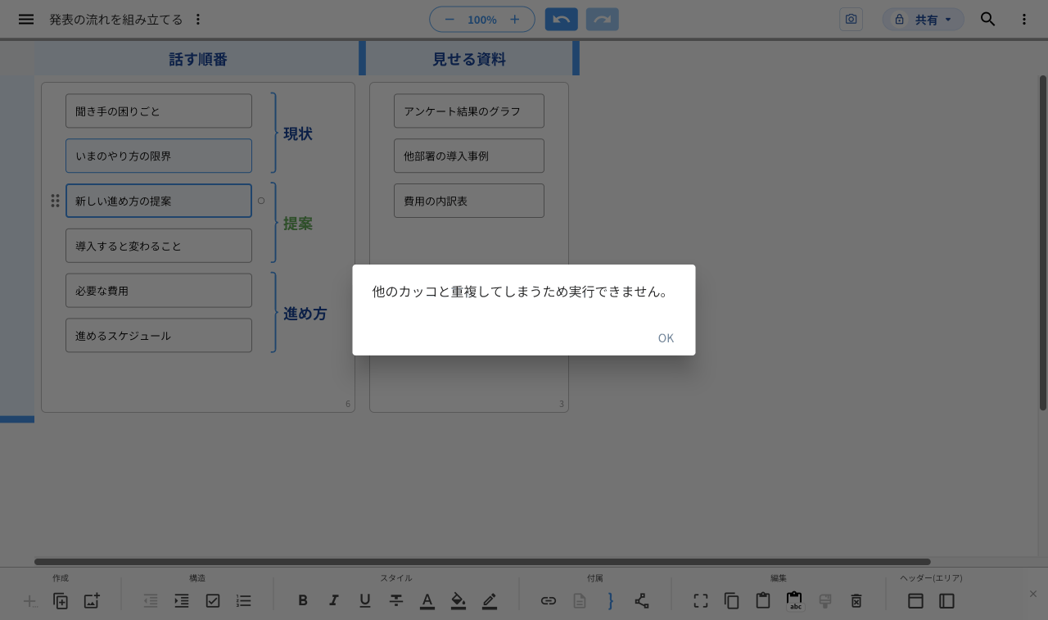
Task: Click the horizontal scrollbar
Action: pyautogui.click(x=482, y=562)
